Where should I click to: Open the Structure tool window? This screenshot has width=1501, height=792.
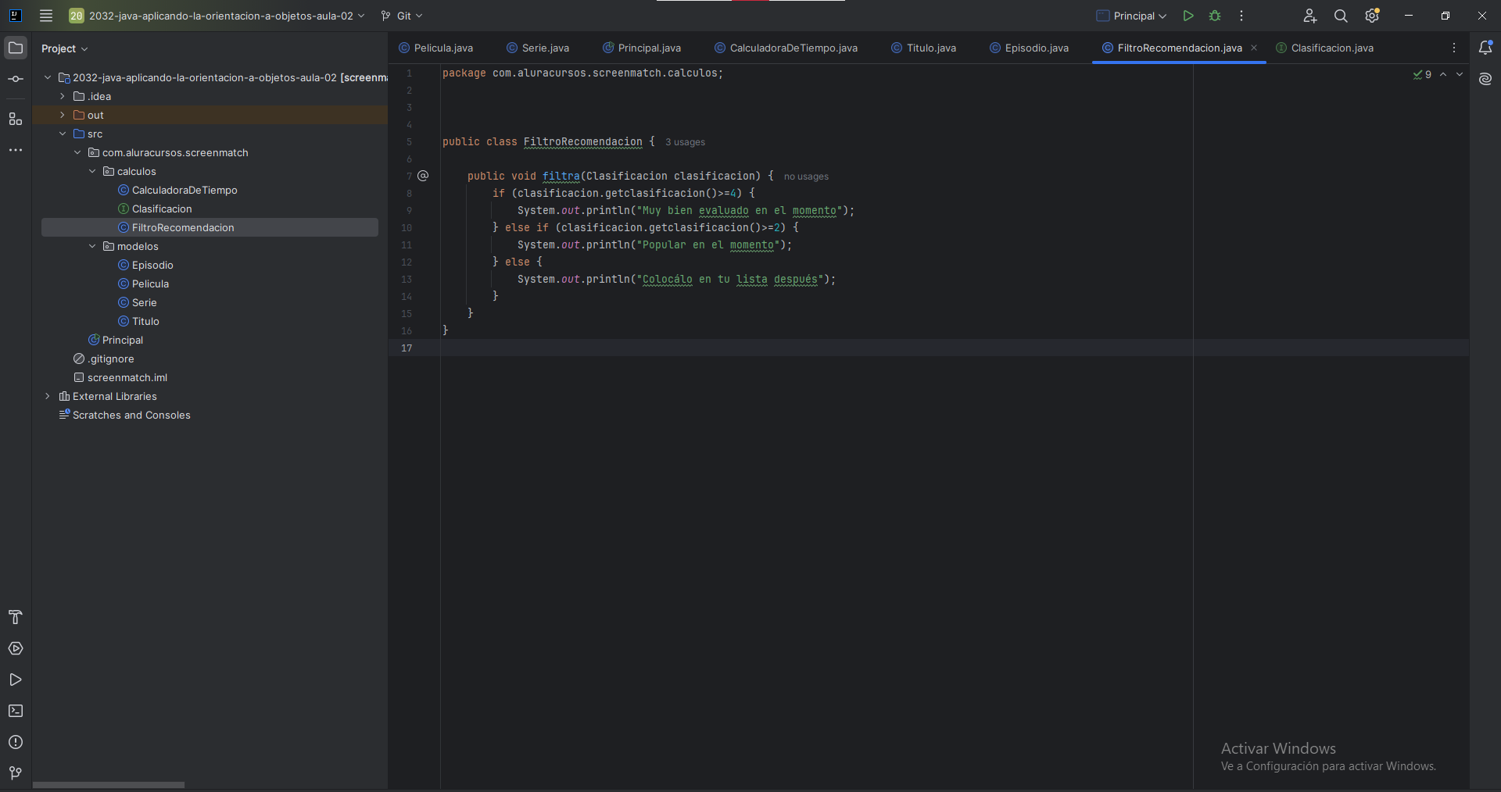pyautogui.click(x=16, y=119)
